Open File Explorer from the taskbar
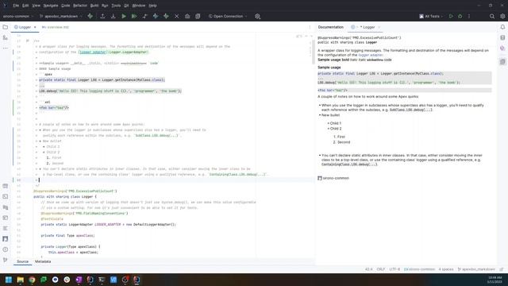Screen dimensions: 508x286 20,280
